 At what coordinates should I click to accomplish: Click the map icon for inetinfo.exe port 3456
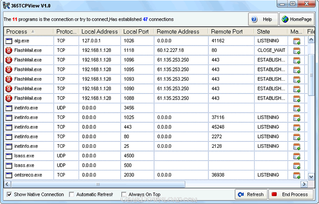coord(296,108)
